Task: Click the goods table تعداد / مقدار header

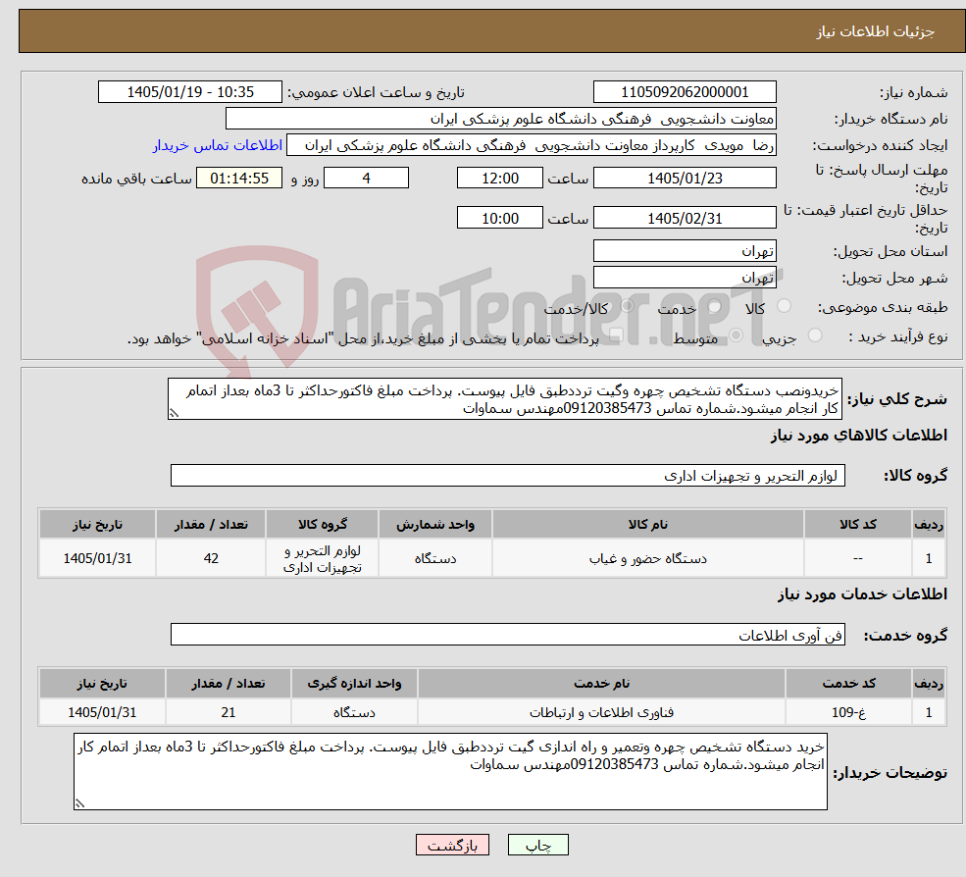Action: coord(211,525)
